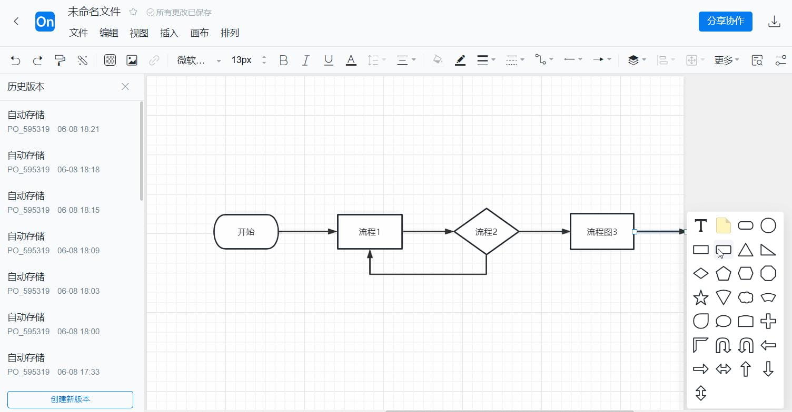Viewport: 792px width, 412px height.
Task: Open the font color picker
Action: [351, 60]
